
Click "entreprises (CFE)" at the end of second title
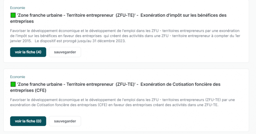pyautogui.click(x=28, y=90)
